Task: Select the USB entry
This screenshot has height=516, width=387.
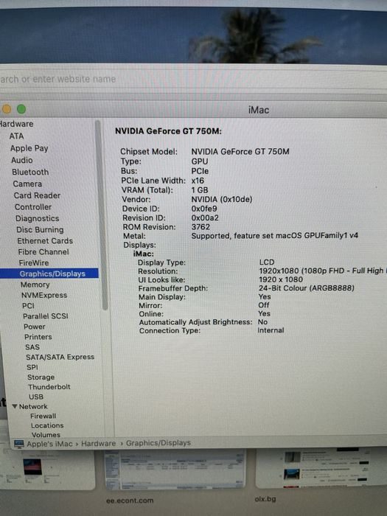Action: tap(36, 397)
